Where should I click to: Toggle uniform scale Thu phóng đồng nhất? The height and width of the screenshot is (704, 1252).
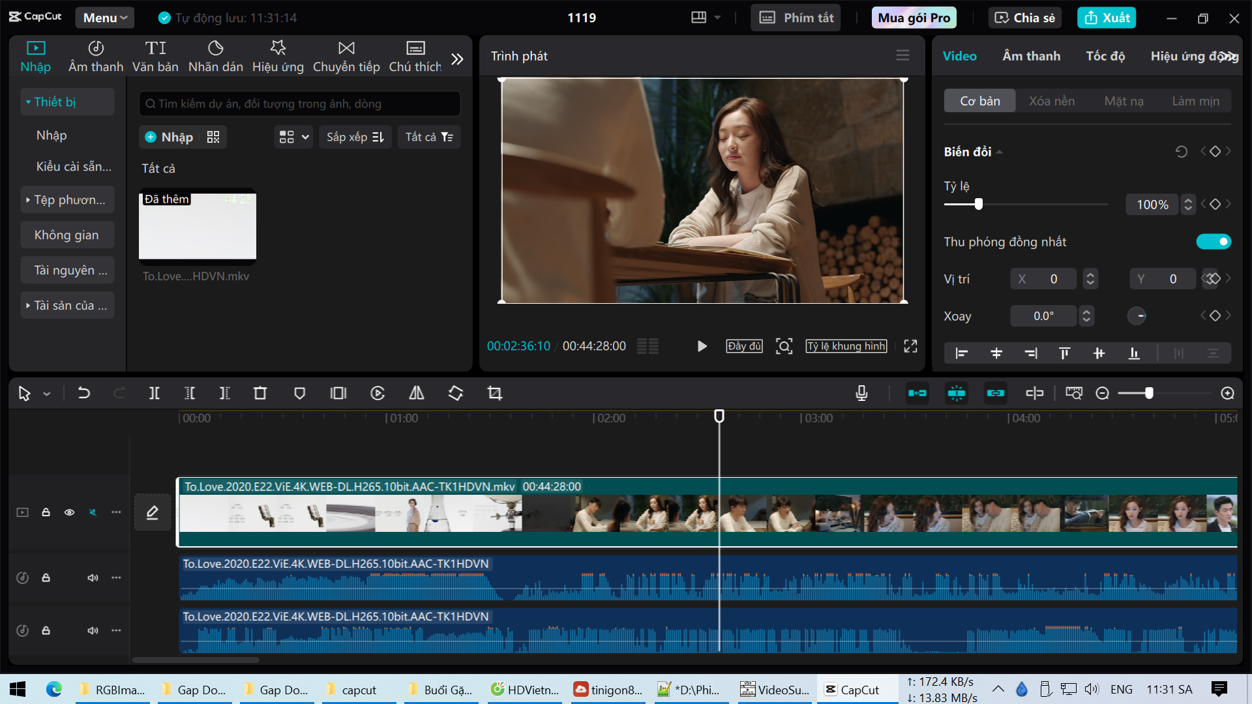click(1214, 242)
